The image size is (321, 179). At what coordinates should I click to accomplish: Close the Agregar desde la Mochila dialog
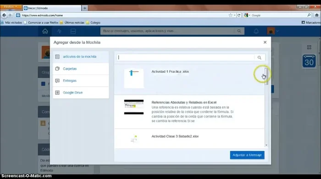coord(265,42)
